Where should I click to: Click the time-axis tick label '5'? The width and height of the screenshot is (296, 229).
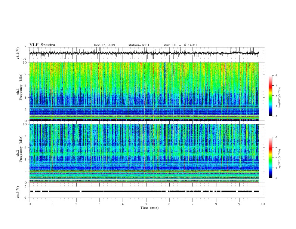click(x=146, y=204)
